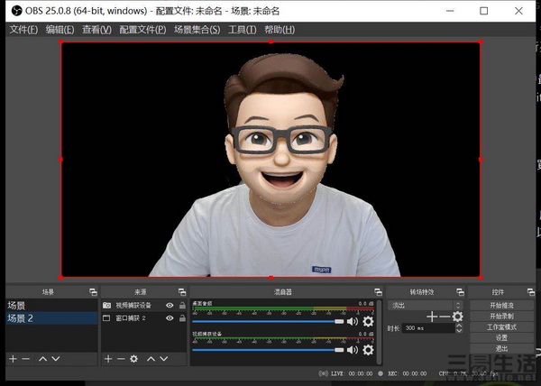Undock the 场景 panel with its float icon
Image resolution: width=541 pixels, height=386 pixels.
93,292
